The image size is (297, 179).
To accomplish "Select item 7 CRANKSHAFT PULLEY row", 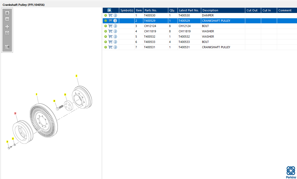I will 216,47.
